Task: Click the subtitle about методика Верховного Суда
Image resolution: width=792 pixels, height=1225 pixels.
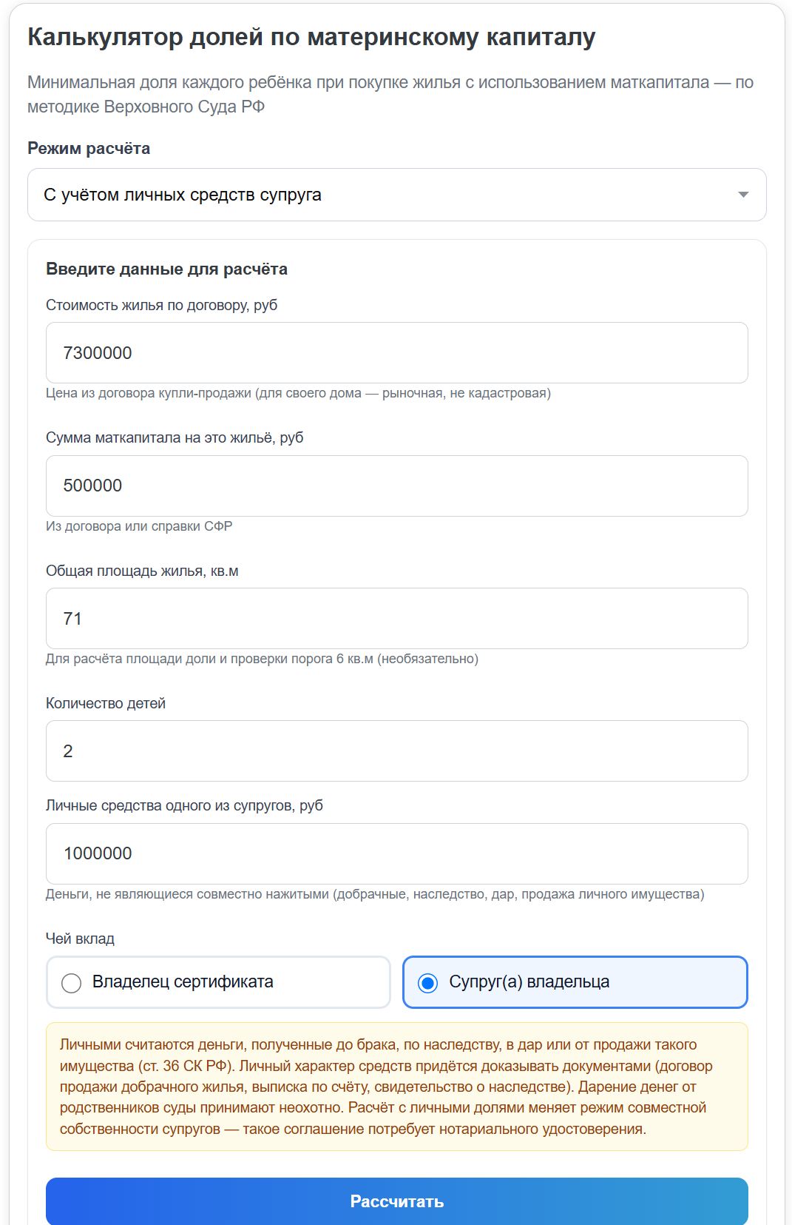Action: pyautogui.click(x=390, y=94)
